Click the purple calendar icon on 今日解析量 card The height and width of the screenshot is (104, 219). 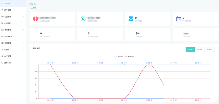tap(179, 19)
